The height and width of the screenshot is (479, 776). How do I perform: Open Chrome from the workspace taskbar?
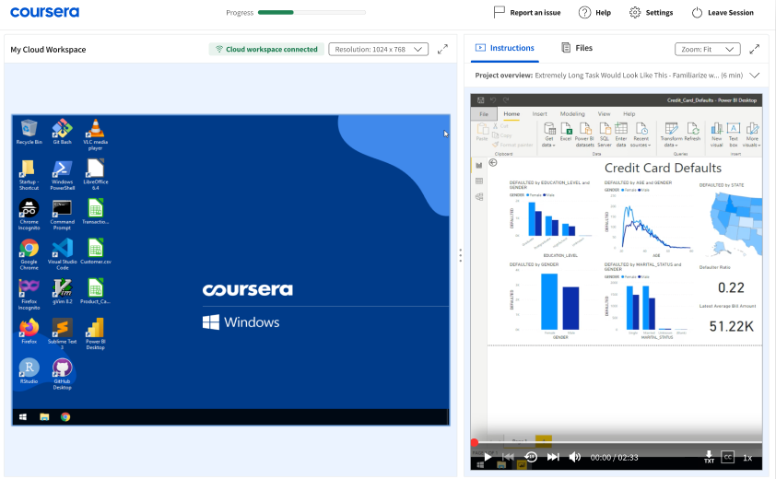[x=65, y=417]
